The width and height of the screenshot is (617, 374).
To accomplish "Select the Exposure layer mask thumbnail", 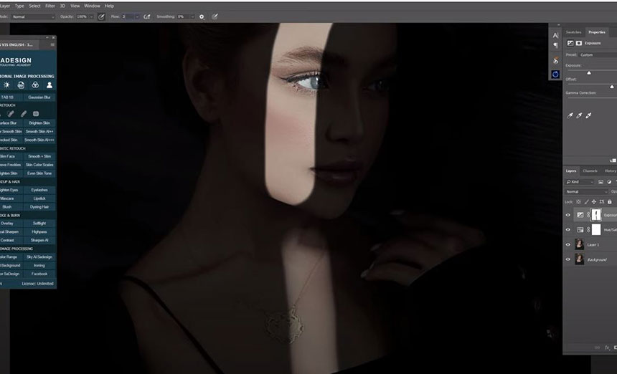I will (x=596, y=215).
